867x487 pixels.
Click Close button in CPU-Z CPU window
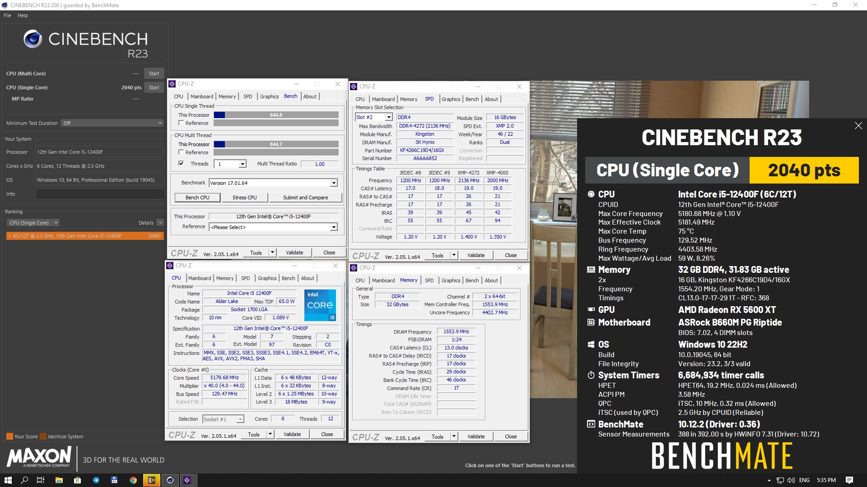click(x=327, y=435)
